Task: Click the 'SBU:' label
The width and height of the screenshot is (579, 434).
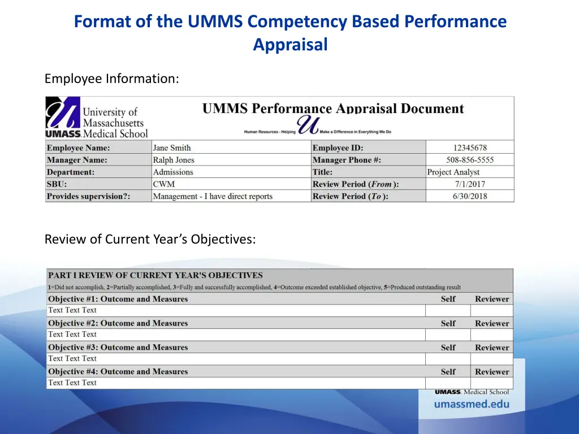Action: 57,184
